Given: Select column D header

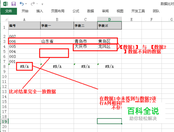Looking at the screenshot, I should [109, 20].
